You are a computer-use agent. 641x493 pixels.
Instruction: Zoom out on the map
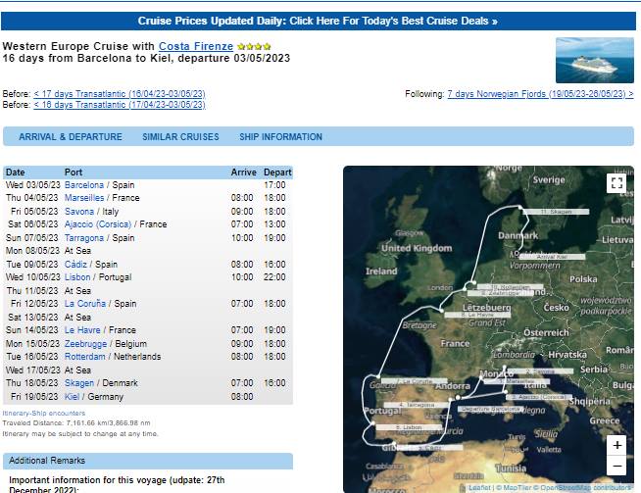616,466
